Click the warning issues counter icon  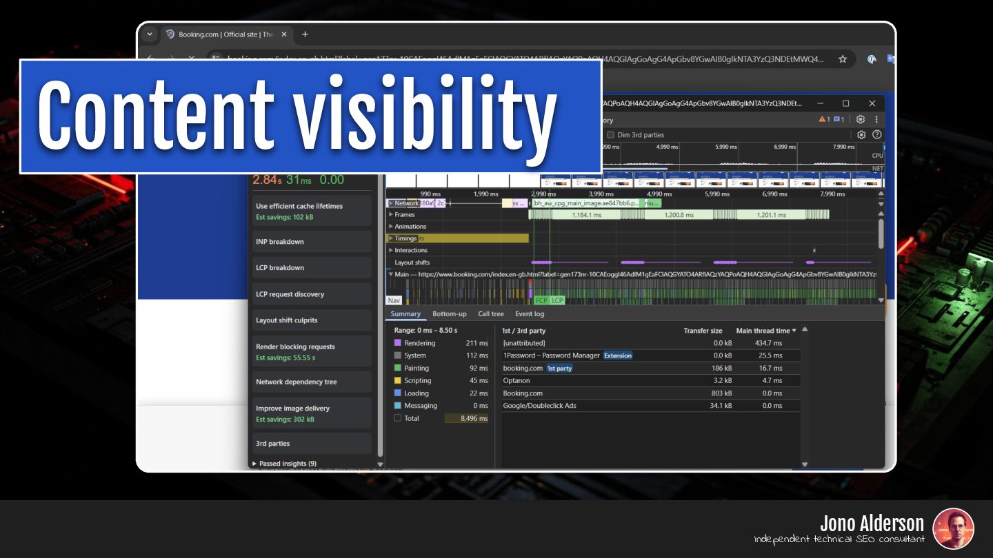(x=824, y=119)
